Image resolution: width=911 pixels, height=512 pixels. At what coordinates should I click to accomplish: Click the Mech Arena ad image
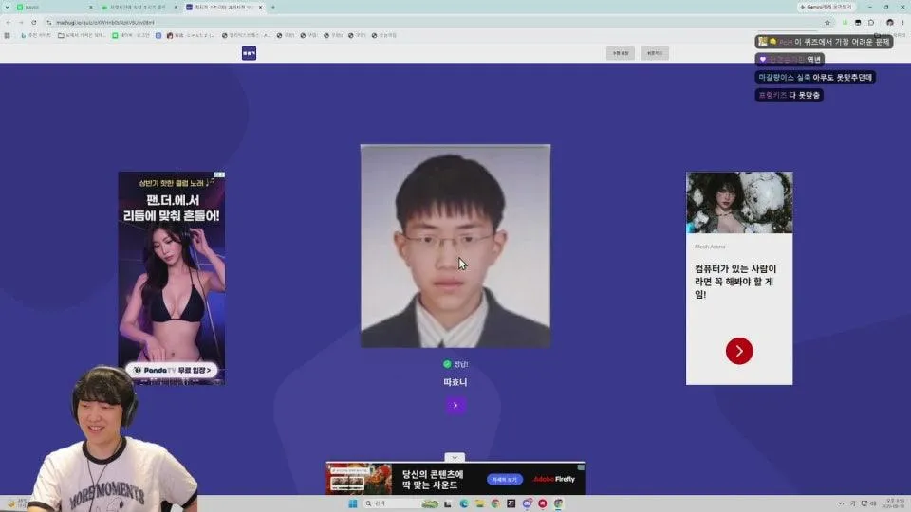click(x=739, y=203)
